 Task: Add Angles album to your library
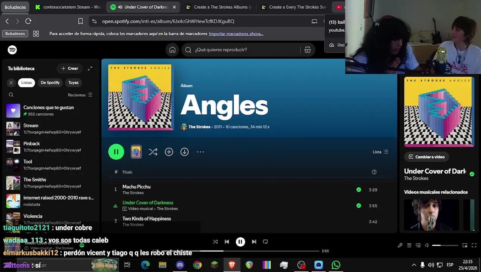[169, 152]
